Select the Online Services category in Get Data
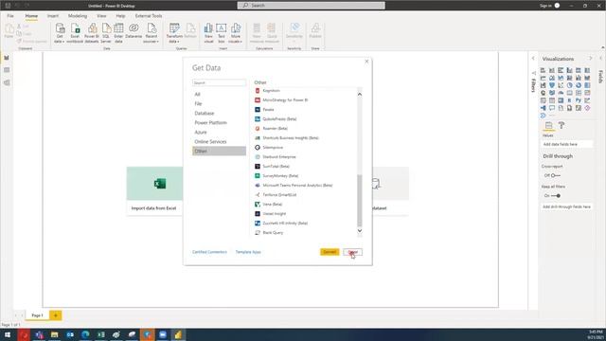 [x=219, y=141]
